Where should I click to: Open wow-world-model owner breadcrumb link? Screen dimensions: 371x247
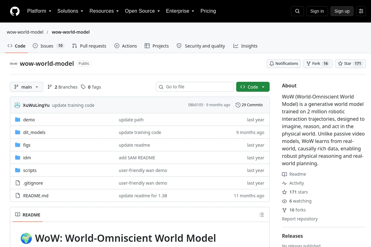pos(25,32)
